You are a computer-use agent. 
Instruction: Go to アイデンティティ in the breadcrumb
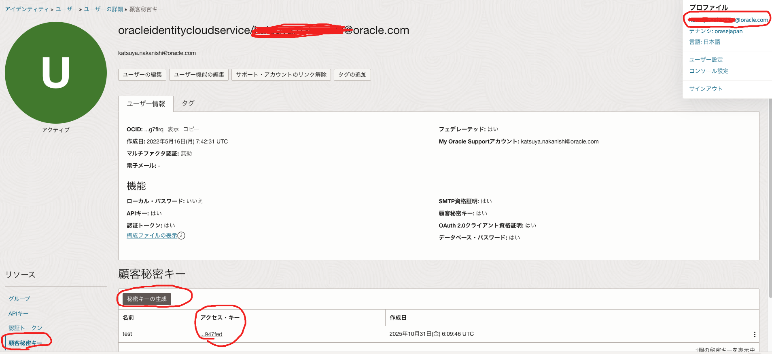click(27, 9)
